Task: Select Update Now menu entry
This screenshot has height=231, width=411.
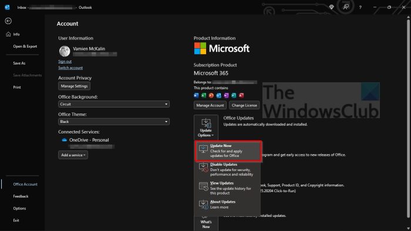Action: point(228,151)
